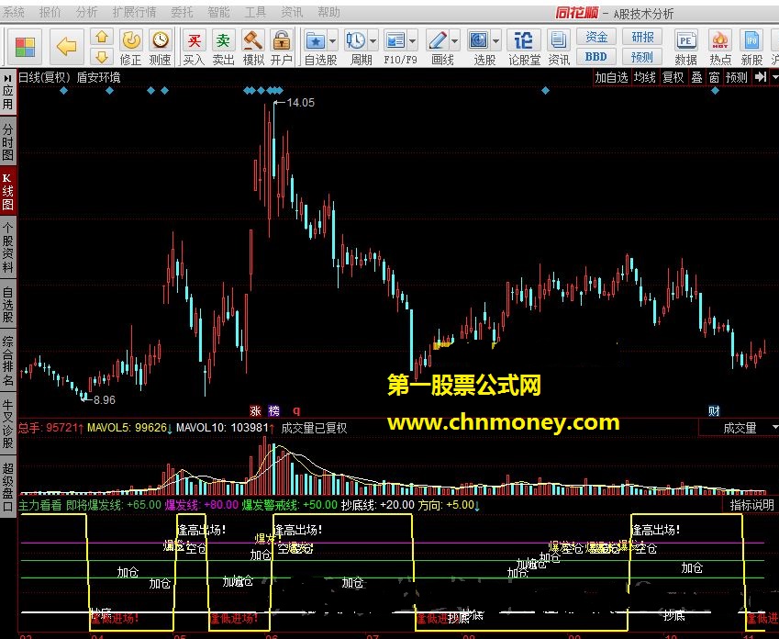Open 指标说明 indicator description
This screenshot has width=779, height=639.
click(751, 505)
